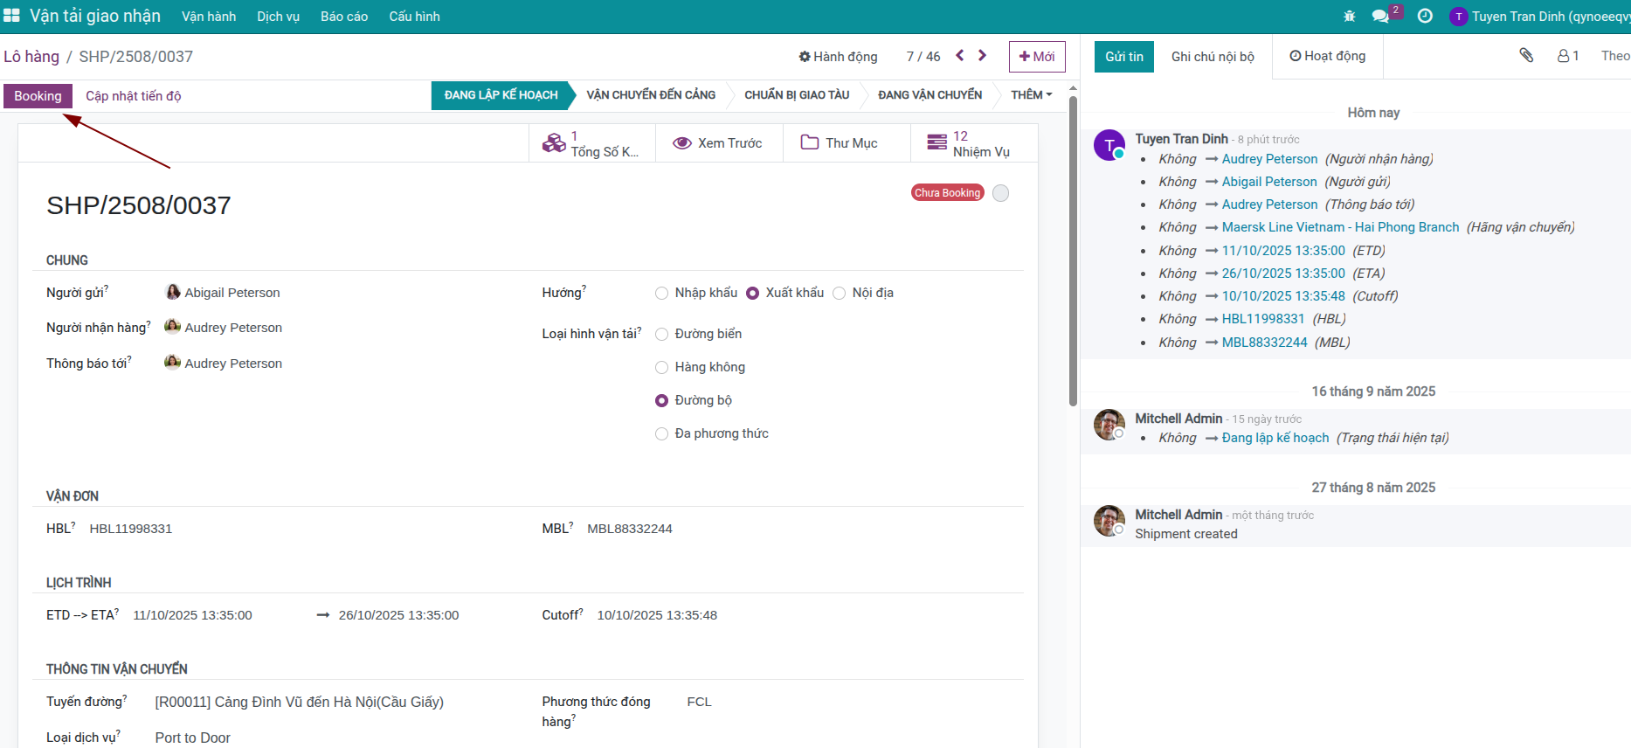The width and height of the screenshot is (1631, 748).
Task: Click the HBL number field
Action: coord(131,529)
